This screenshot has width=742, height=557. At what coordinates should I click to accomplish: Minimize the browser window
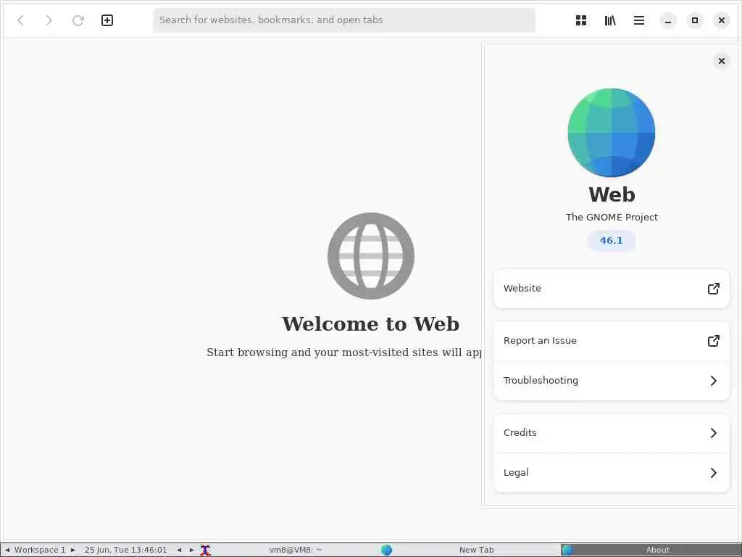click(x=667, y=20)
